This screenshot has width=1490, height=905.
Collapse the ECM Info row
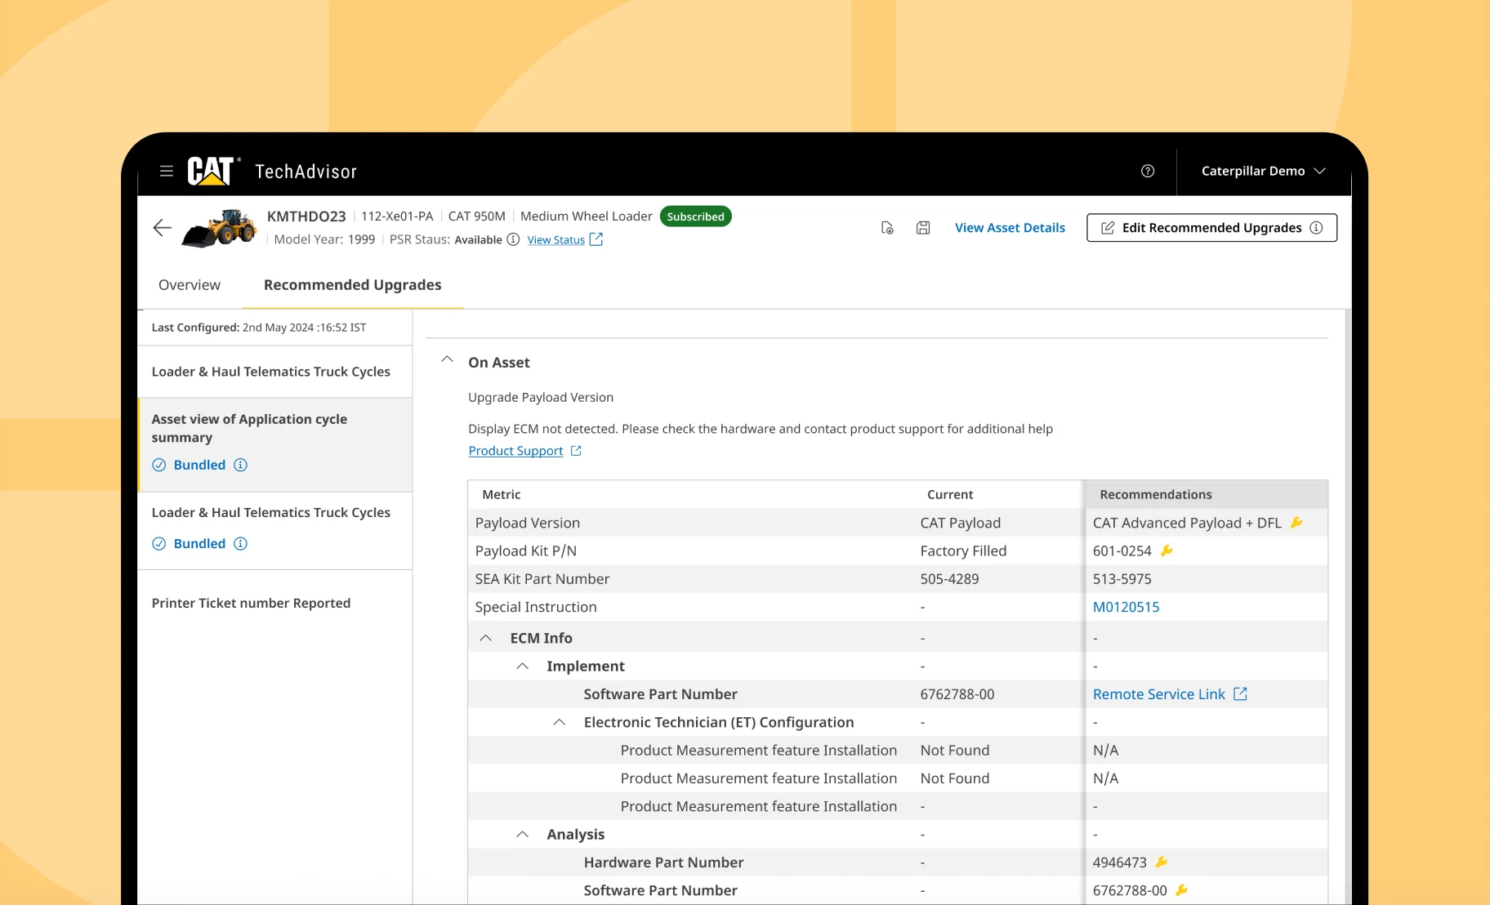[485, 638]
